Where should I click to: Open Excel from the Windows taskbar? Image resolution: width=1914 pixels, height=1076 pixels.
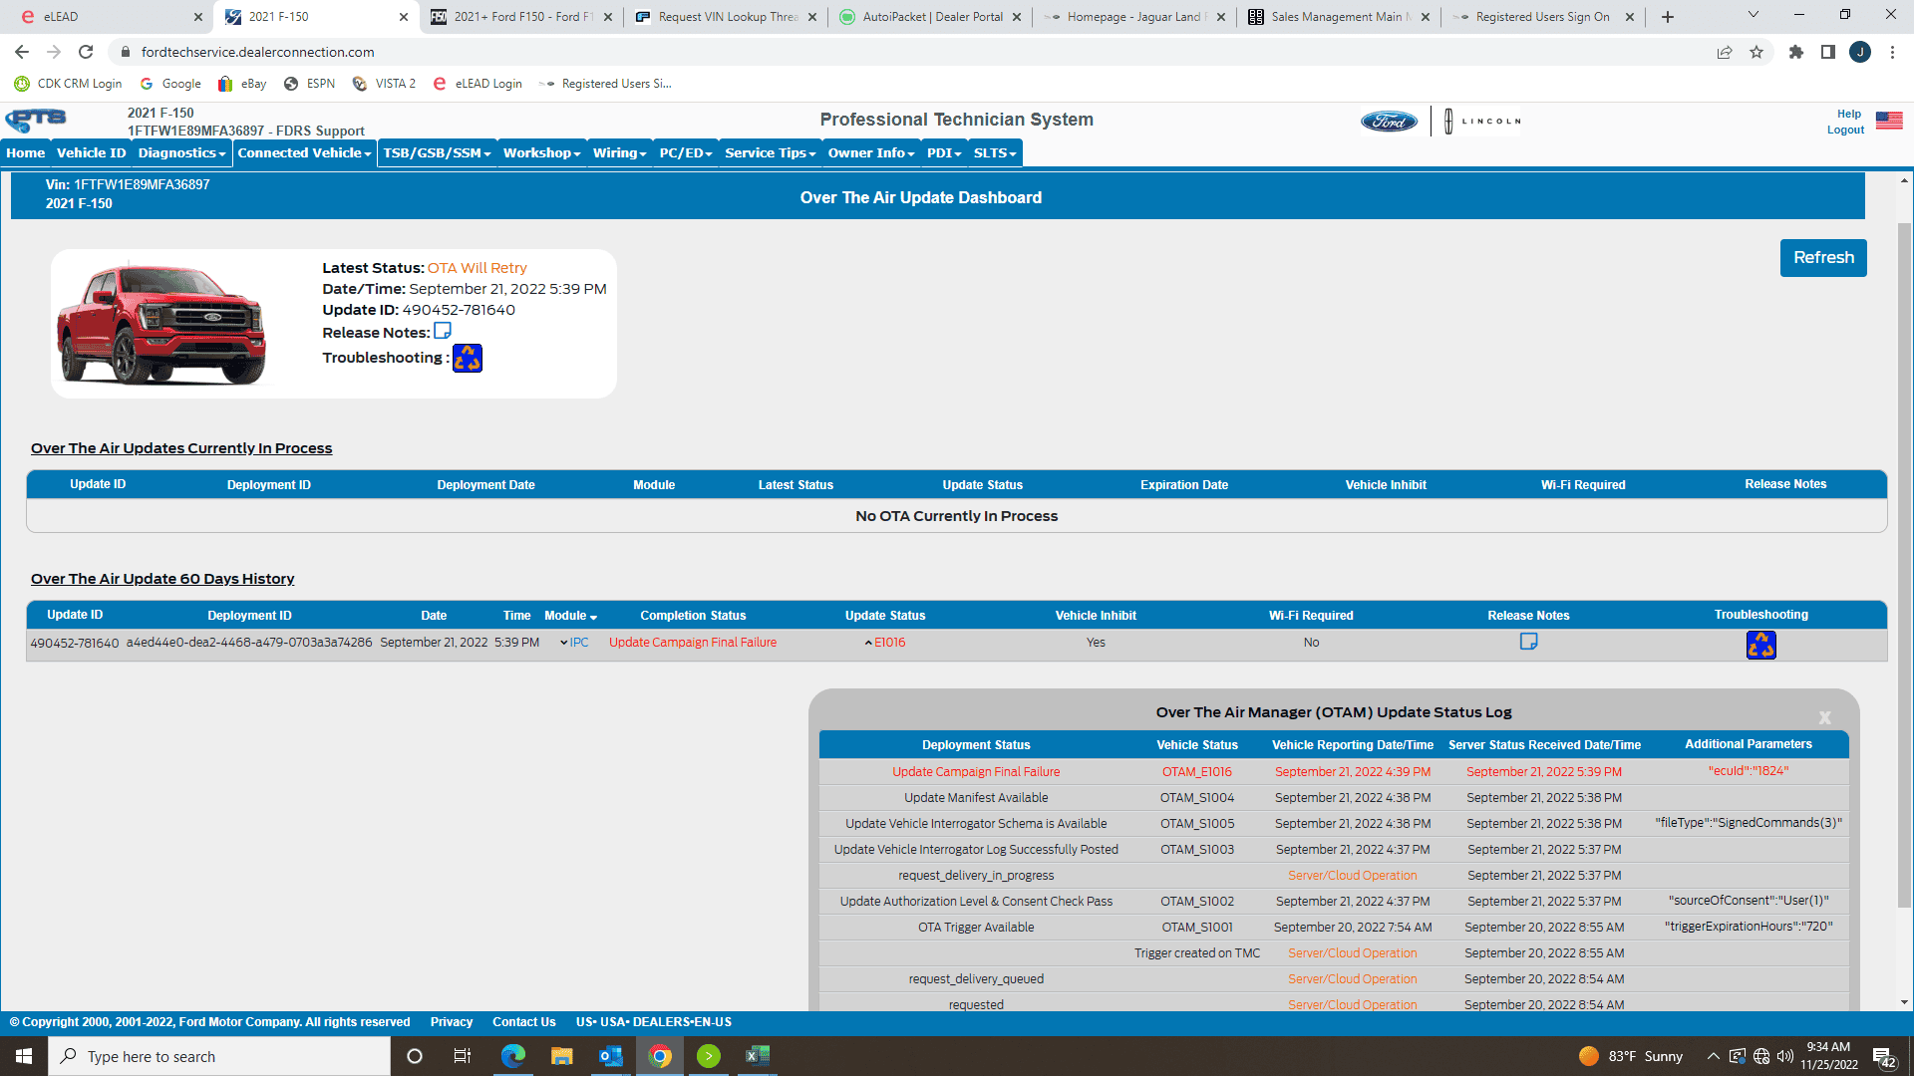pyautogui.click(x=758, y=1055)
